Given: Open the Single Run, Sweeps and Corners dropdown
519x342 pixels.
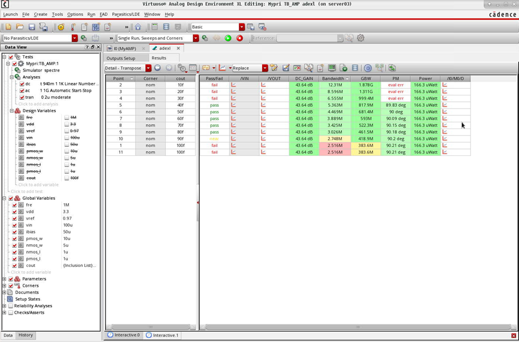Looking at the screenshot, I should pos(196,38).
